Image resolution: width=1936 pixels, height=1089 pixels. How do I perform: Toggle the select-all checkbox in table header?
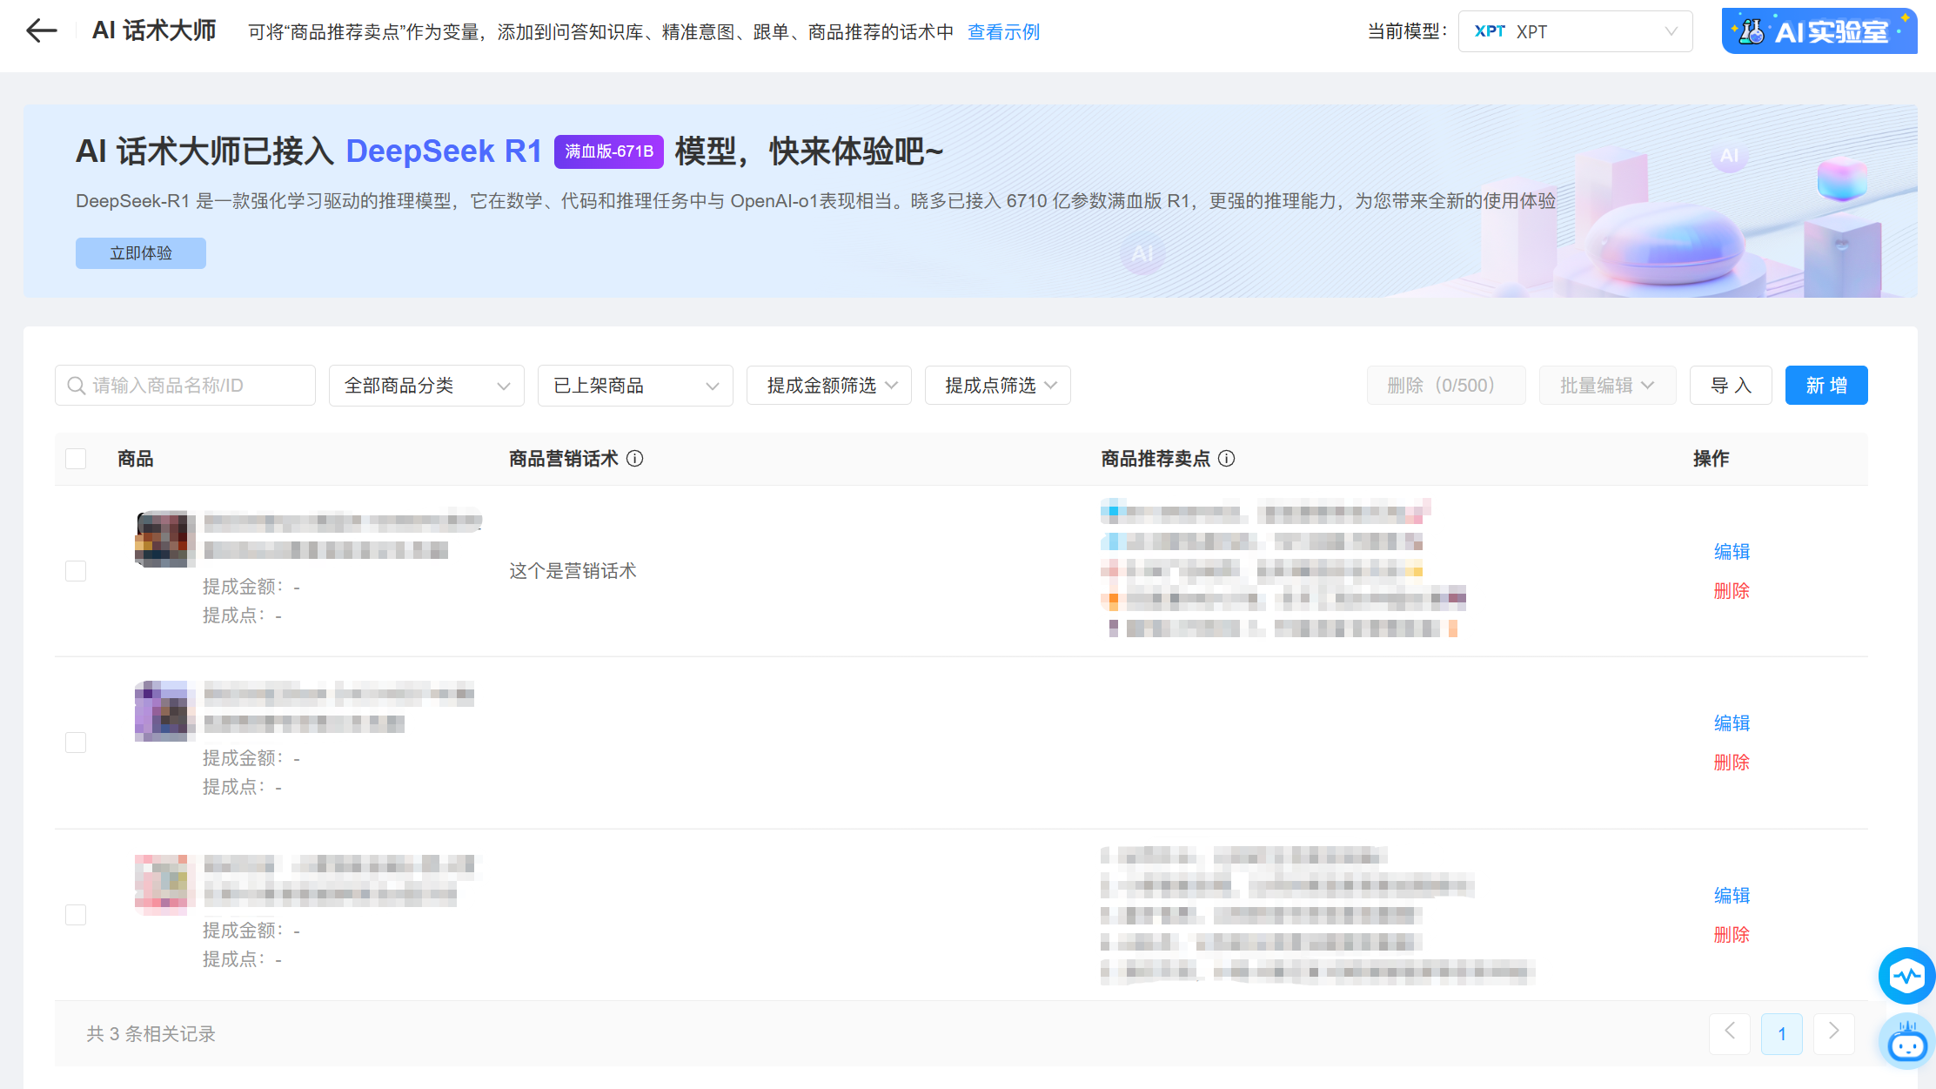tap(76, 459)
